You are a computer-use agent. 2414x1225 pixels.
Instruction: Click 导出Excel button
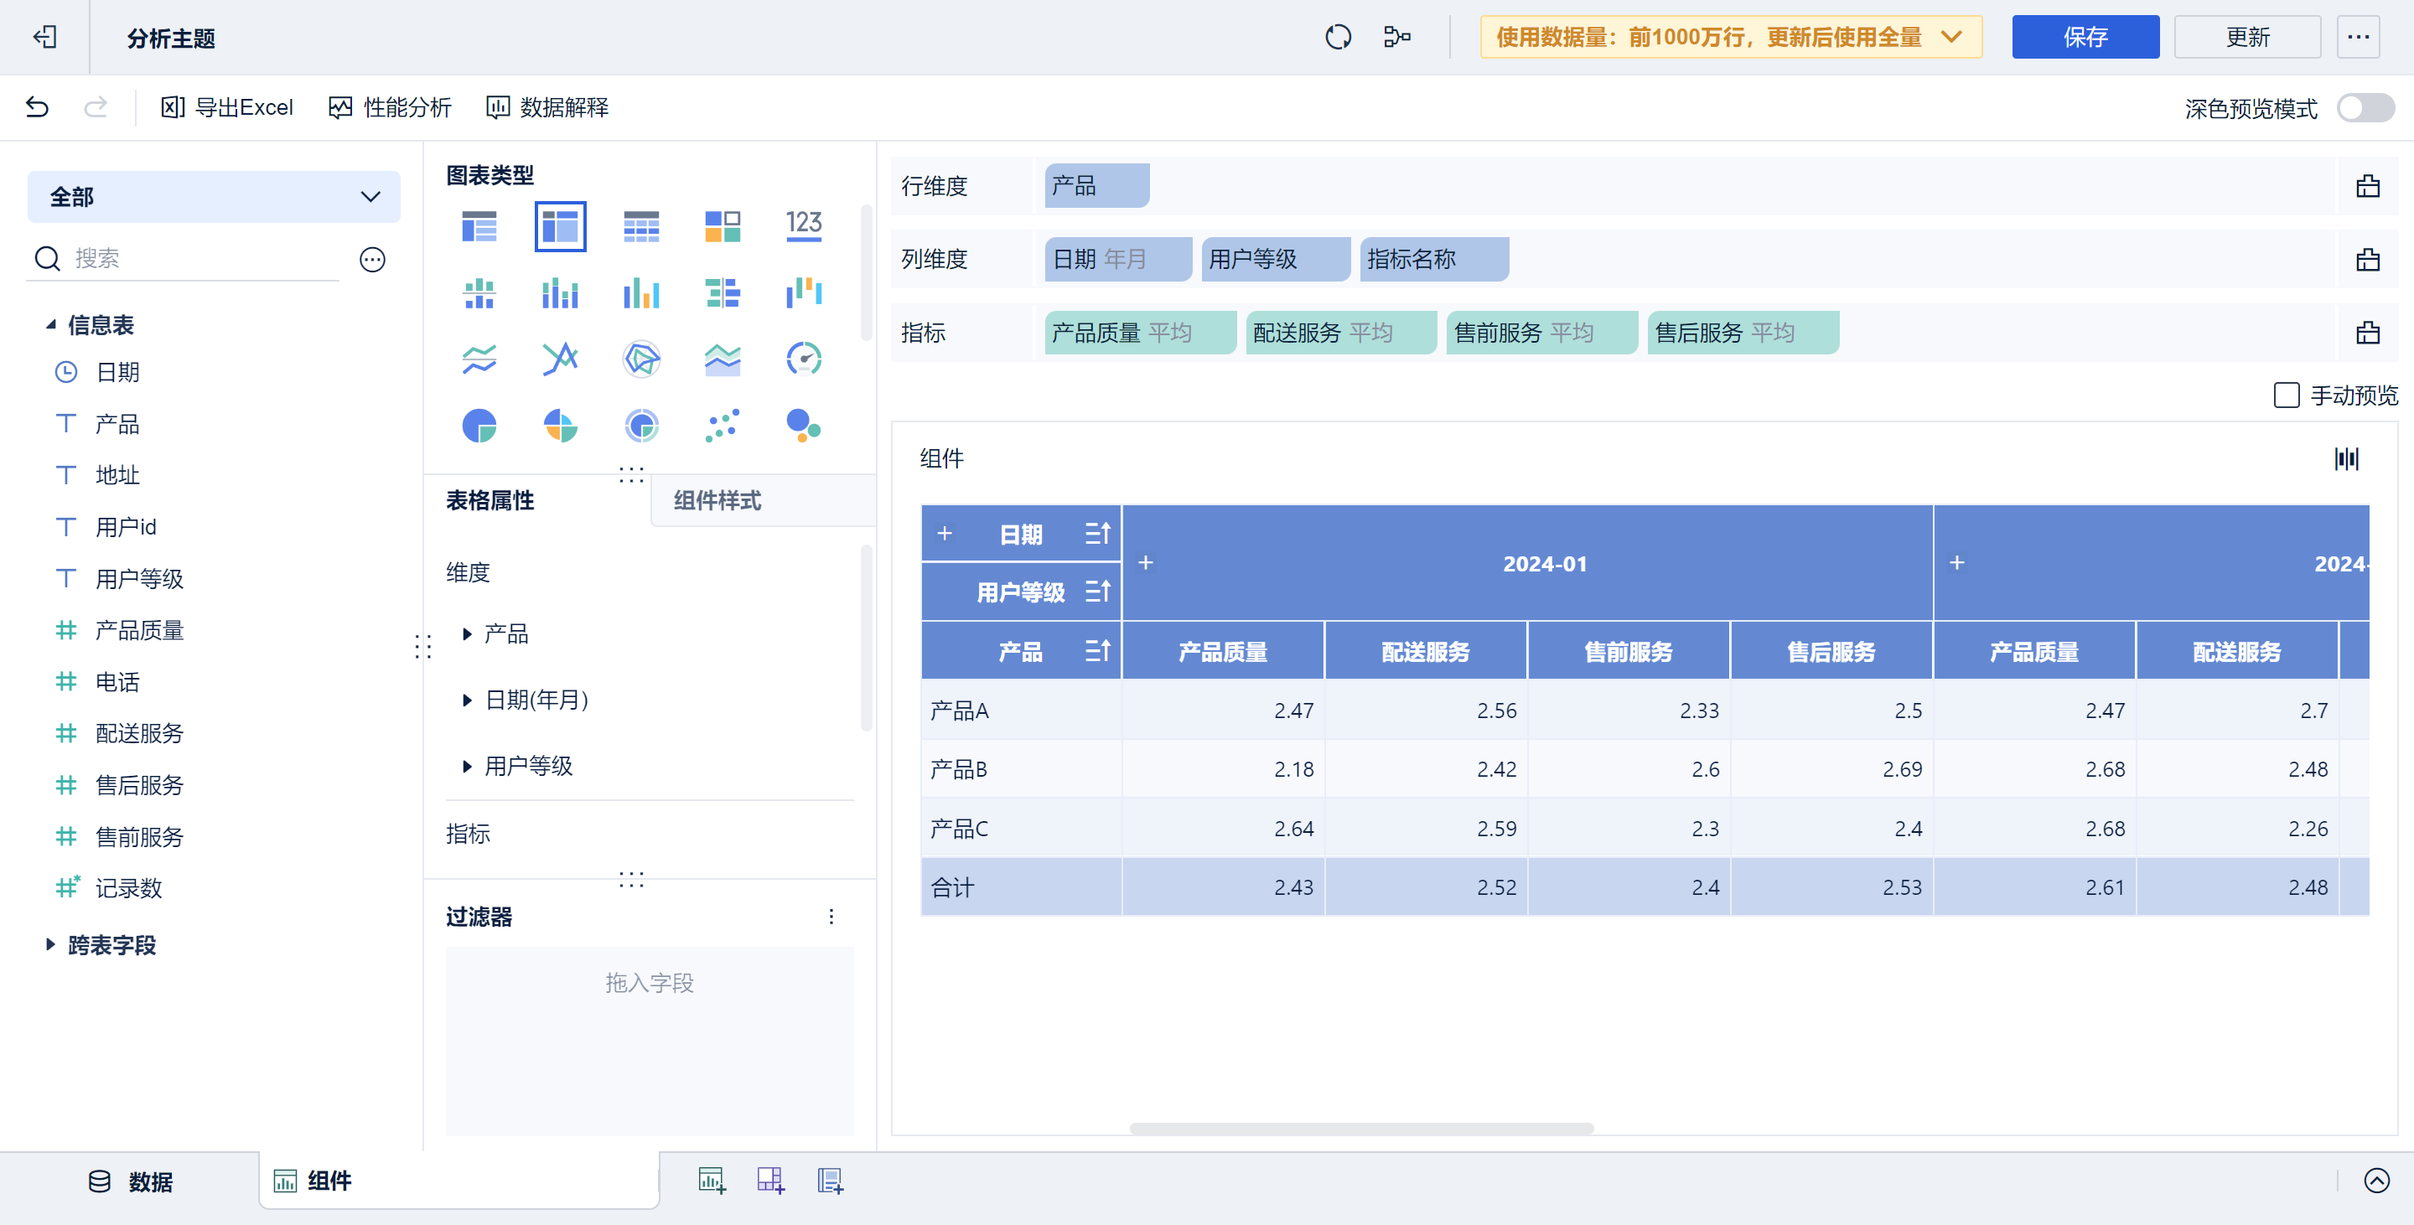(228, 108)
